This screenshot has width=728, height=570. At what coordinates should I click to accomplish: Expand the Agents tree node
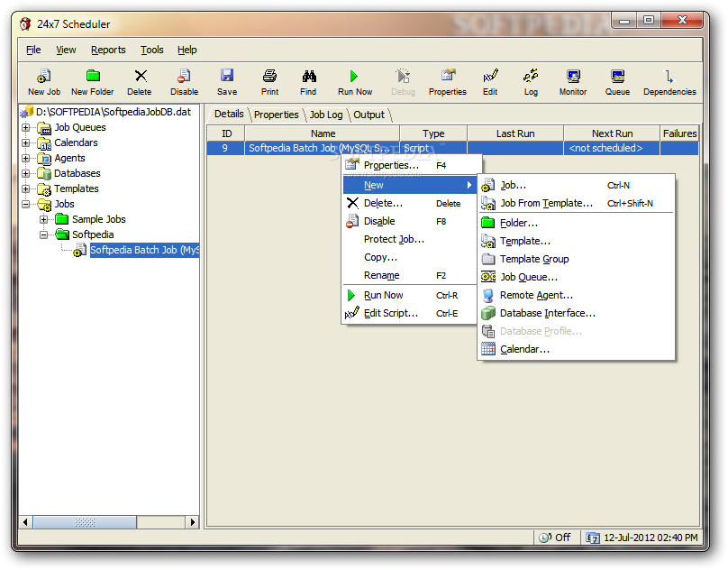pyautogui.click(x=26, y=158)
